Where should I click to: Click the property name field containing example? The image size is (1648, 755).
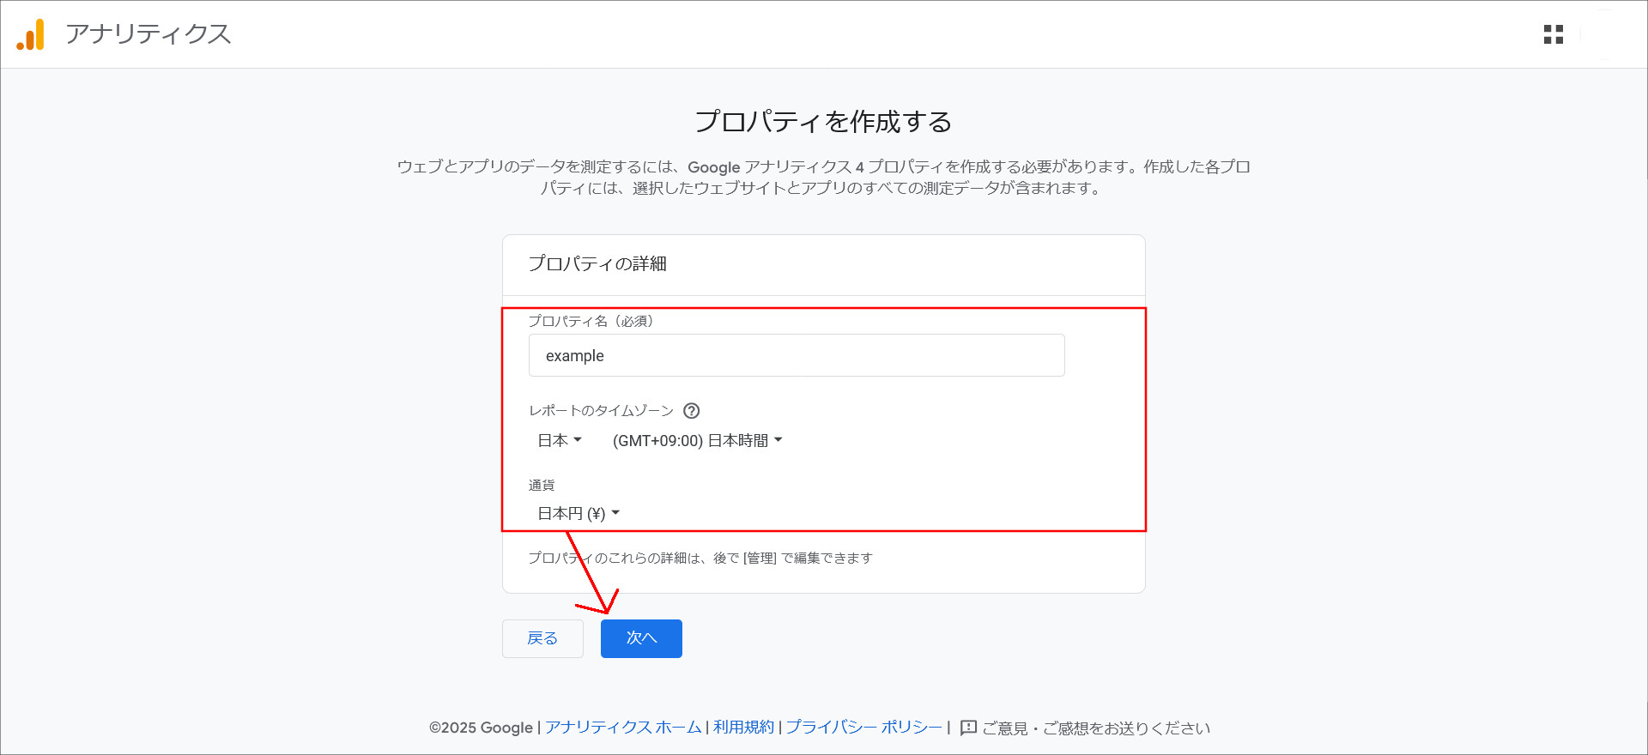[x=797, y=355]
